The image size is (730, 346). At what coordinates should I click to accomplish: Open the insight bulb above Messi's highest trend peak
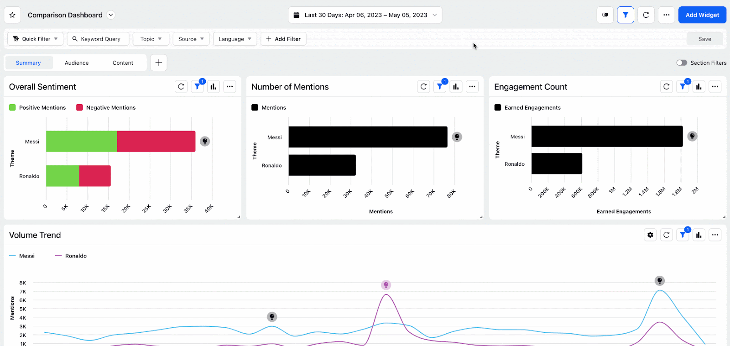[659, 281]
